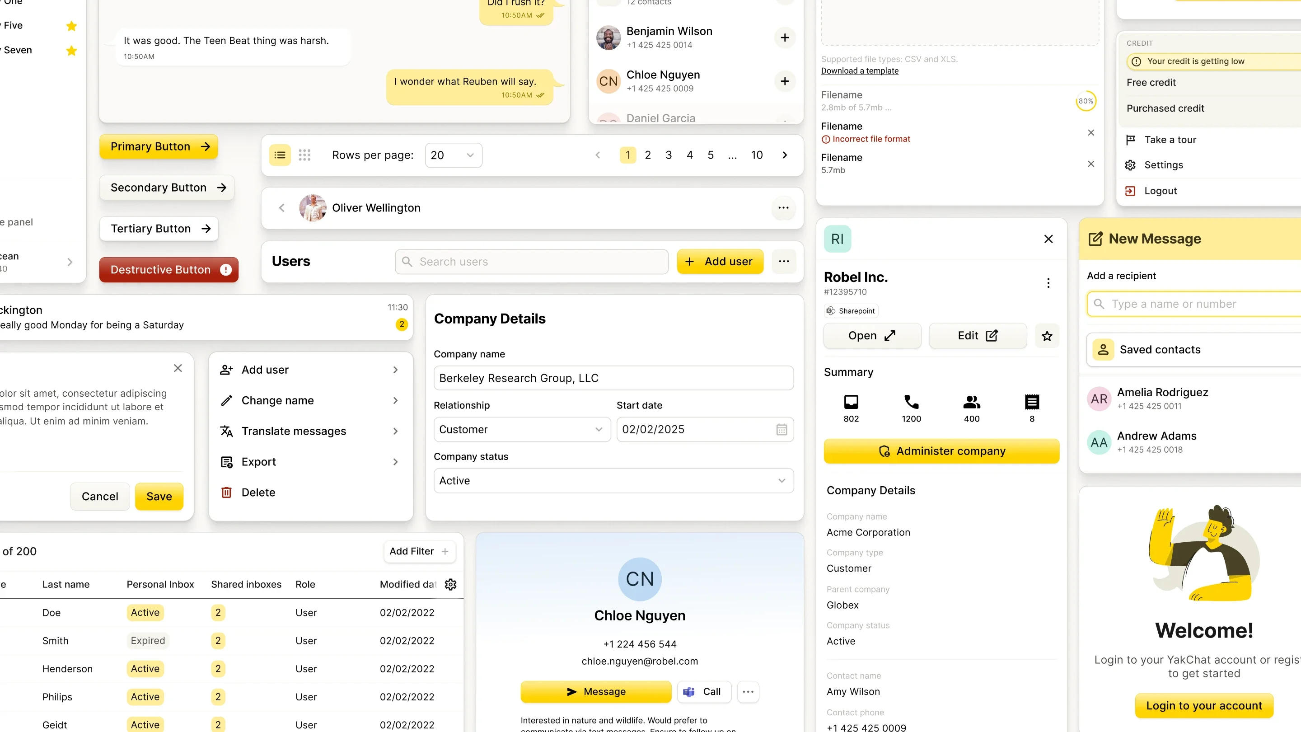Image resolution: width=1301 pixels, height=732 pixels.
Task: Click the messages icon showing 802 in Summary
Action: 851,402
